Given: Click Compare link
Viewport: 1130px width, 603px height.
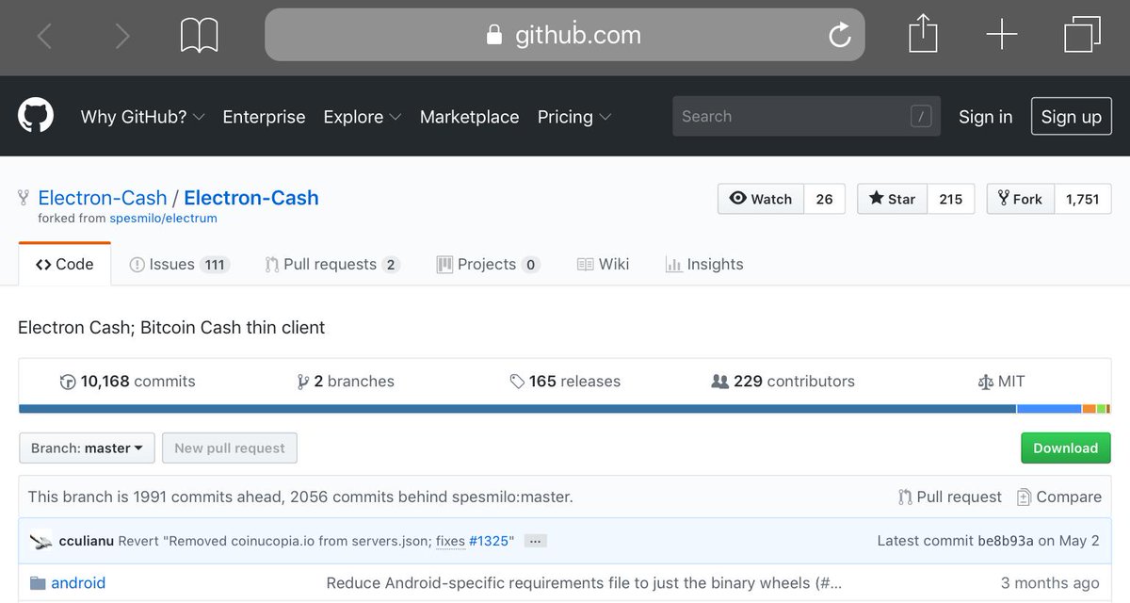Looking at the screenshot, I should pos(1059,497).
